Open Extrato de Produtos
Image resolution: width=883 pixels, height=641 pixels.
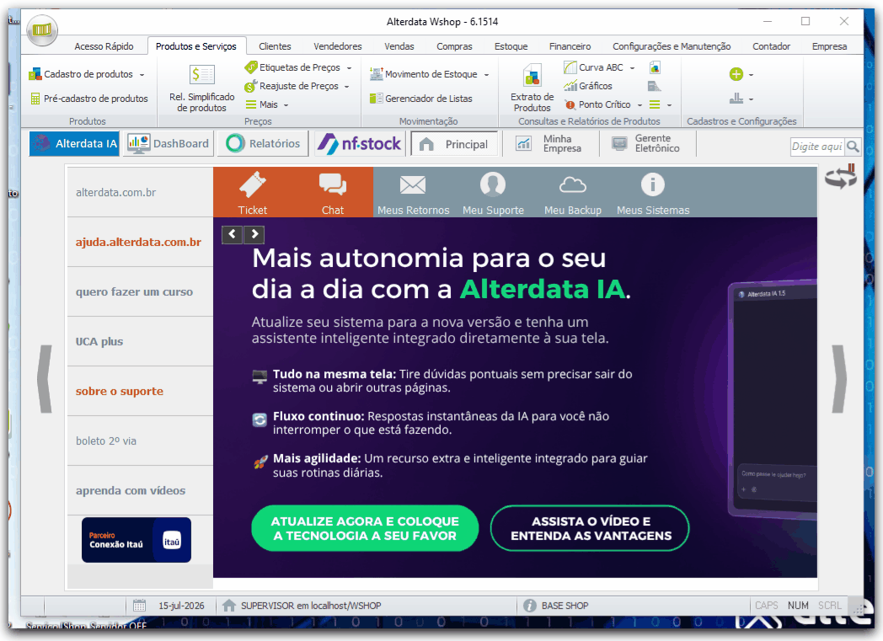(532, 88)
